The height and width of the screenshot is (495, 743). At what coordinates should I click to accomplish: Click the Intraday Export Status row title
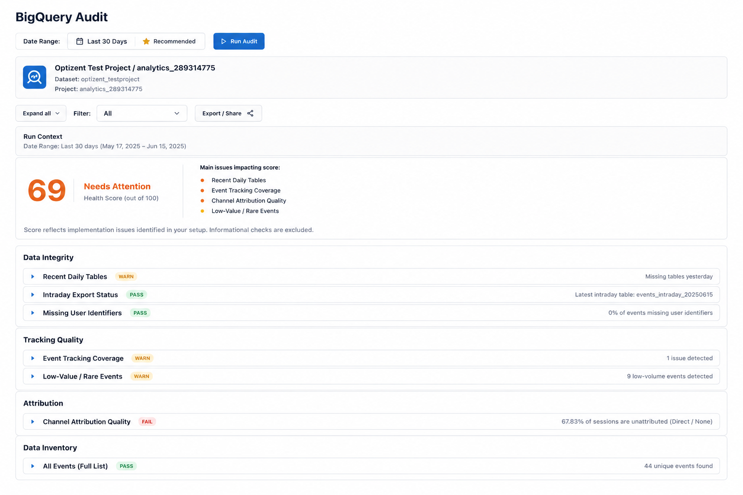[80, 294]
